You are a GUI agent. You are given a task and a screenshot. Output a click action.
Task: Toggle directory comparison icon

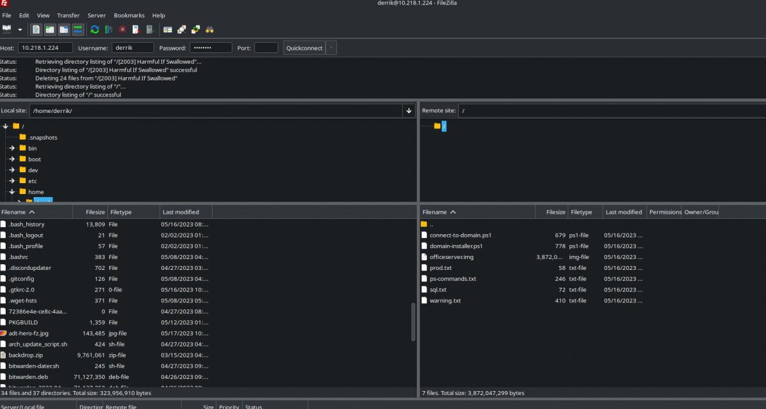pyautogui.click(x=182, y=29)
